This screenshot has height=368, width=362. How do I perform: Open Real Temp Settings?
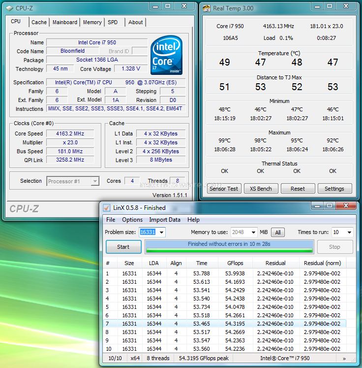point(334,189)
